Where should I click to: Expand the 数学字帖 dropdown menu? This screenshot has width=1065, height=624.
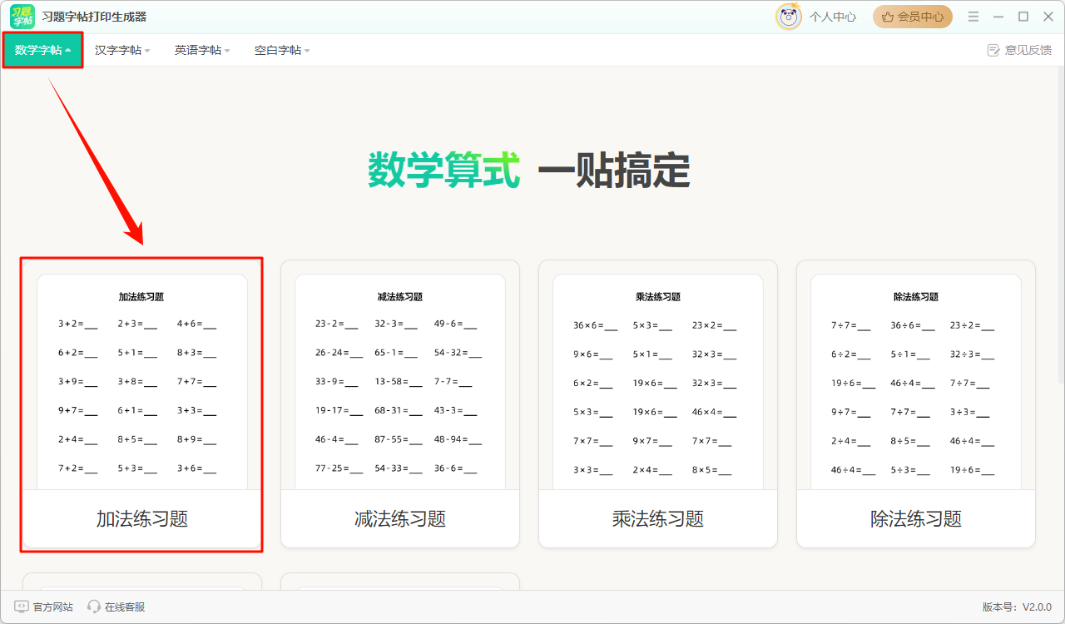point(42,50)
